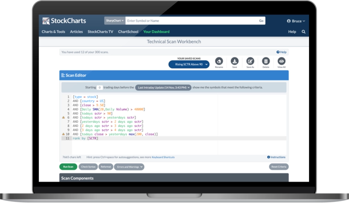Open the Bruce account menu
The height and width of the screenshot is (203, 349).
296,21
